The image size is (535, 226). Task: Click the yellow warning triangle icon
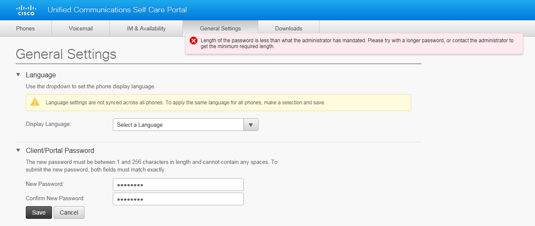[x=35, y=102]
